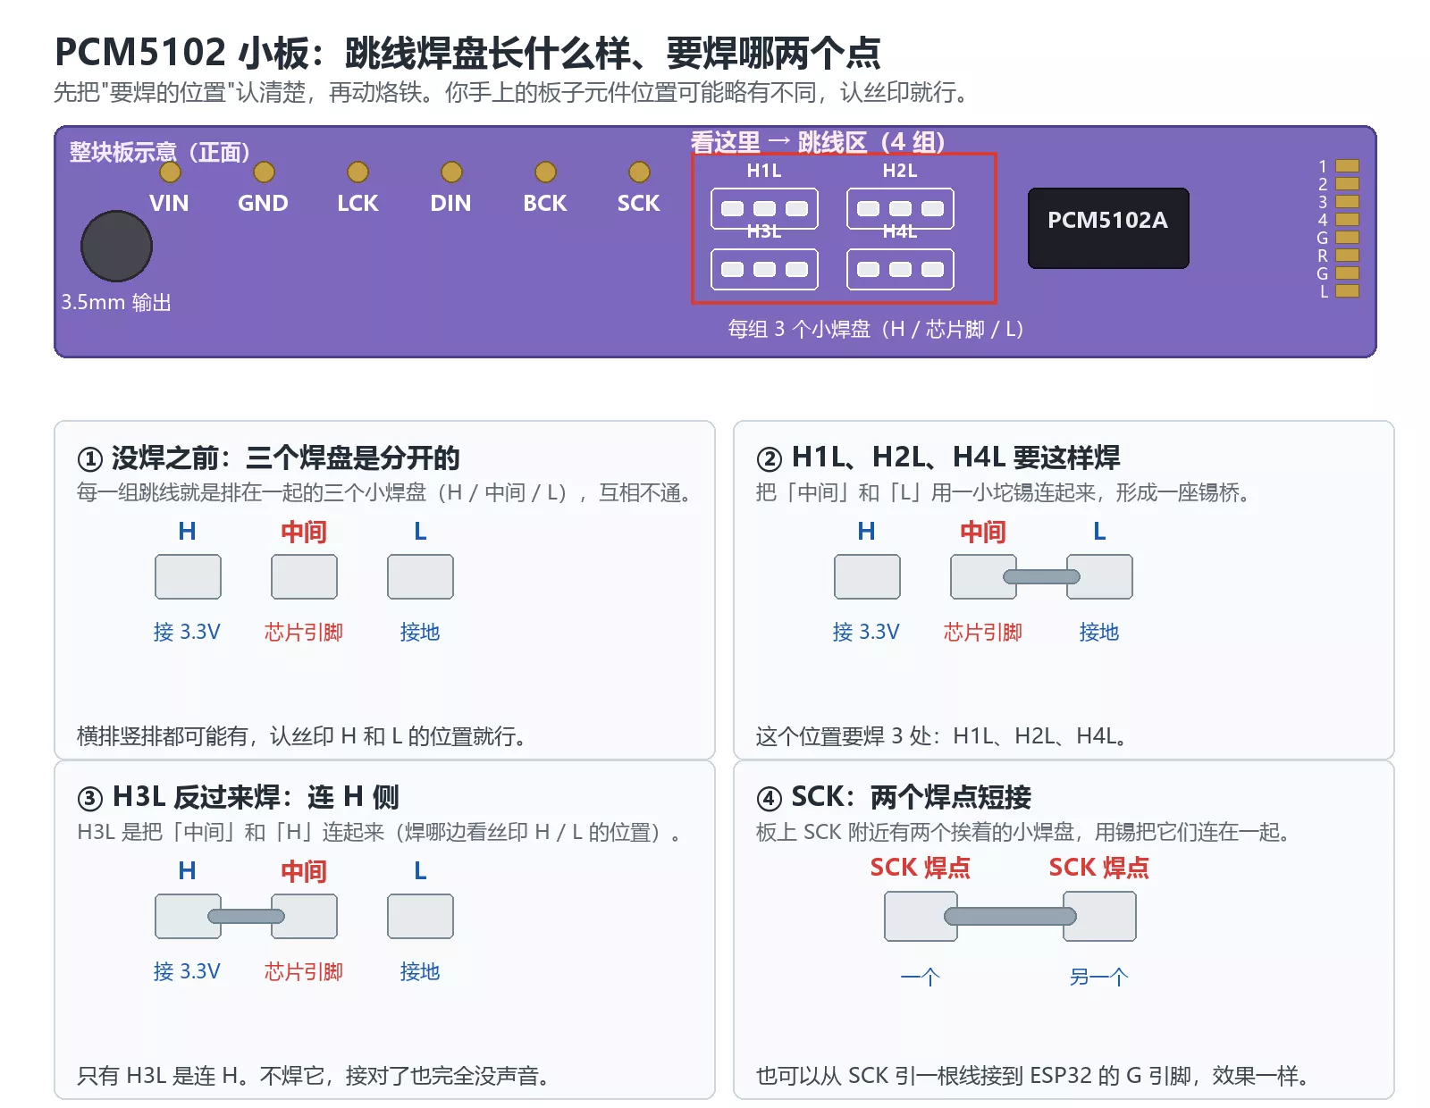Screen dimensions: 1430x1108
Task: Click the 看这里 → 跳线区（4 组）label
Action: click(818, 142)
